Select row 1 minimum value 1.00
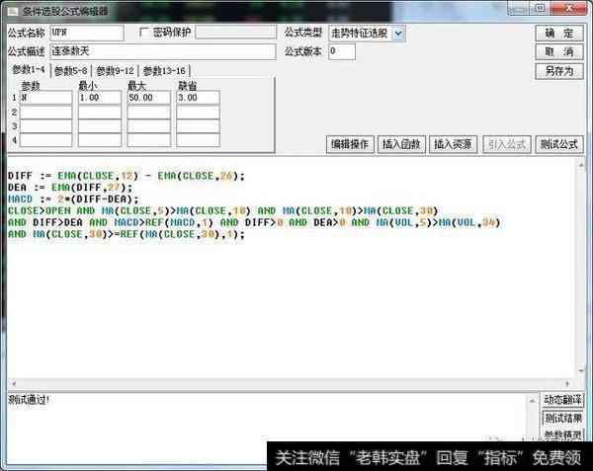This screenshot has width=593, height=471. (100, 98)
